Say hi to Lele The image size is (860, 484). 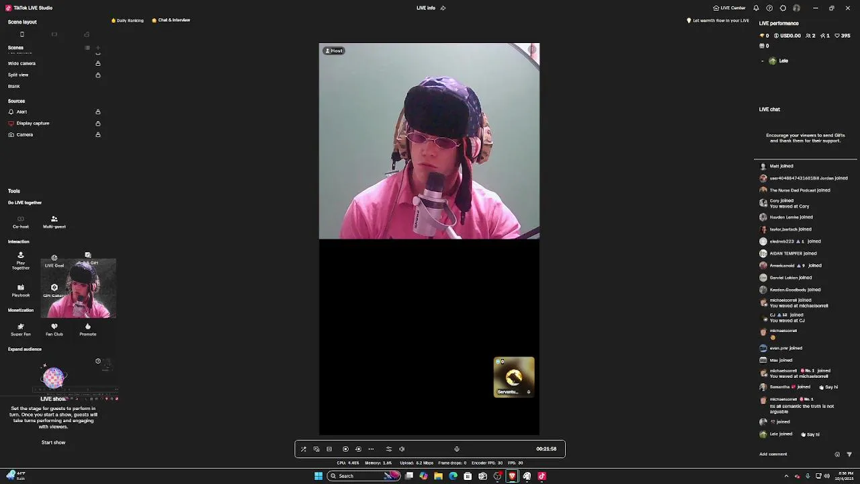pos(810,434)
